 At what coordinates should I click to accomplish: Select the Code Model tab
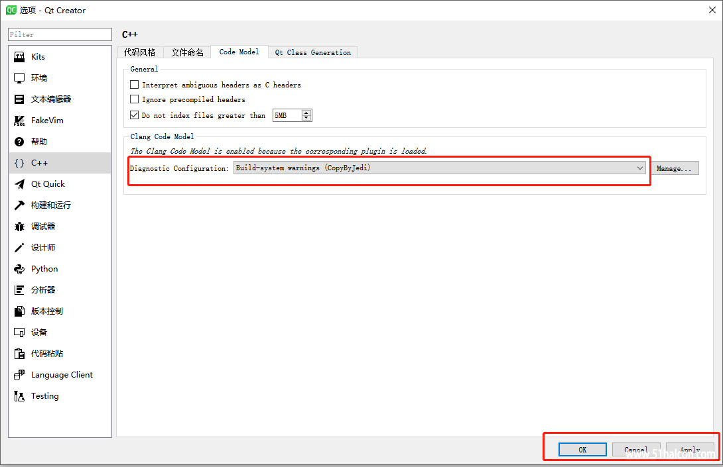pyautogui.click(x=239, y=52)
